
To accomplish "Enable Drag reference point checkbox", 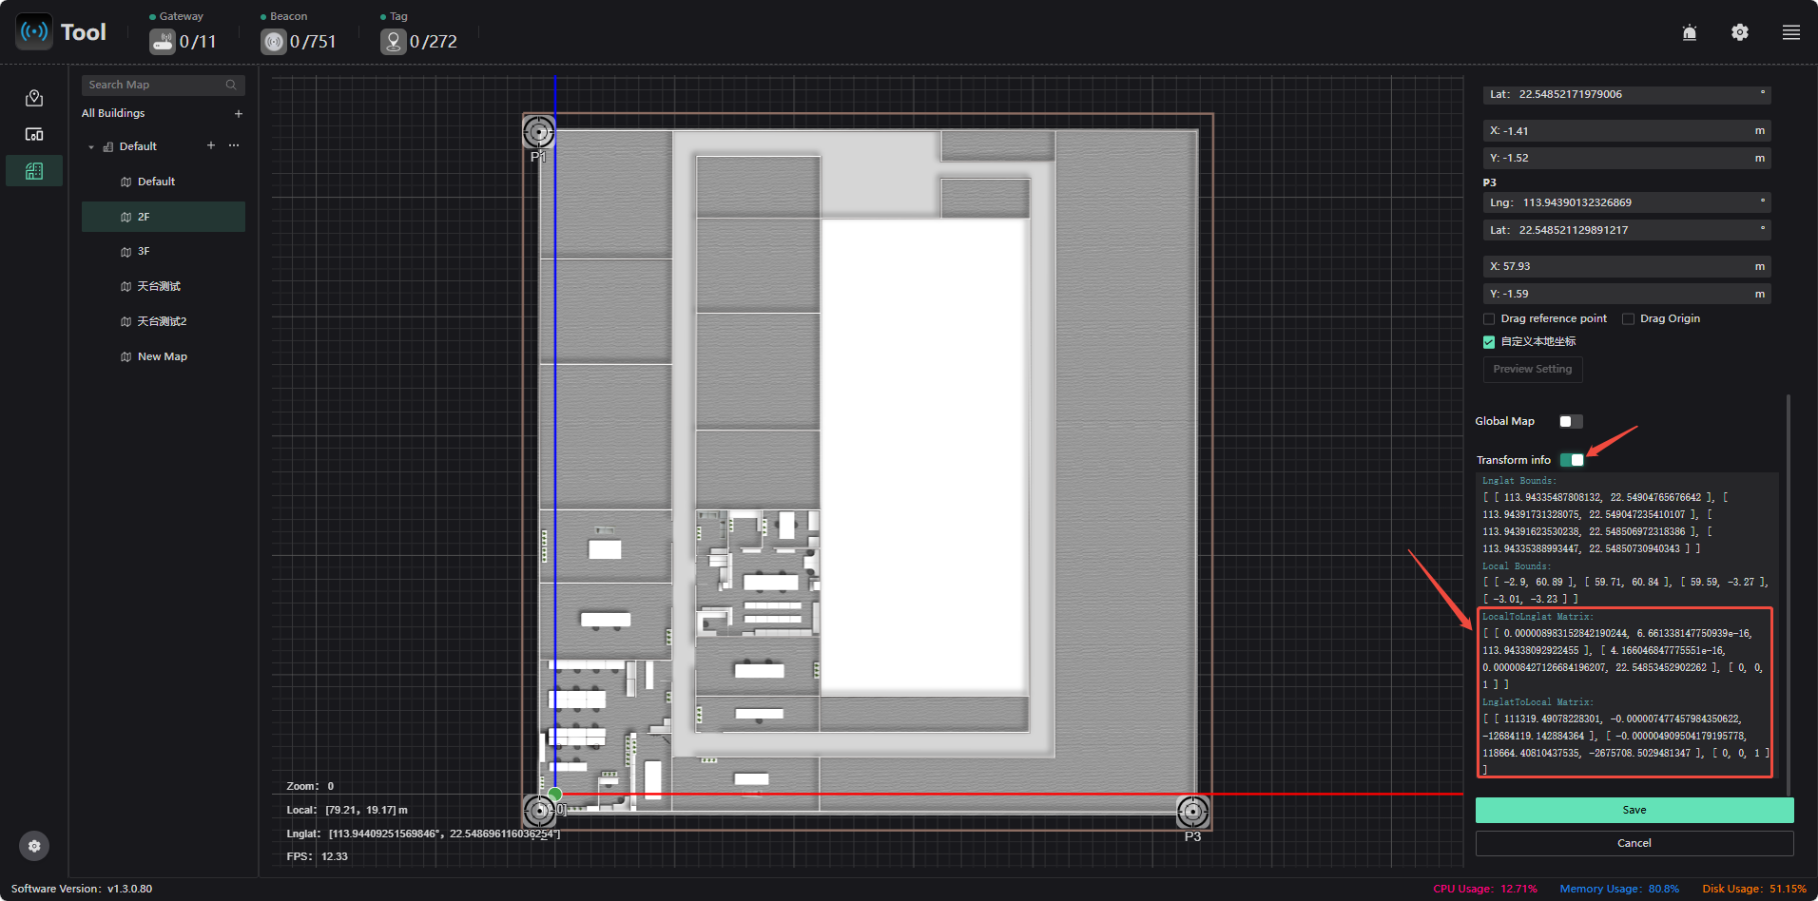I will (x=1489, y=319).
